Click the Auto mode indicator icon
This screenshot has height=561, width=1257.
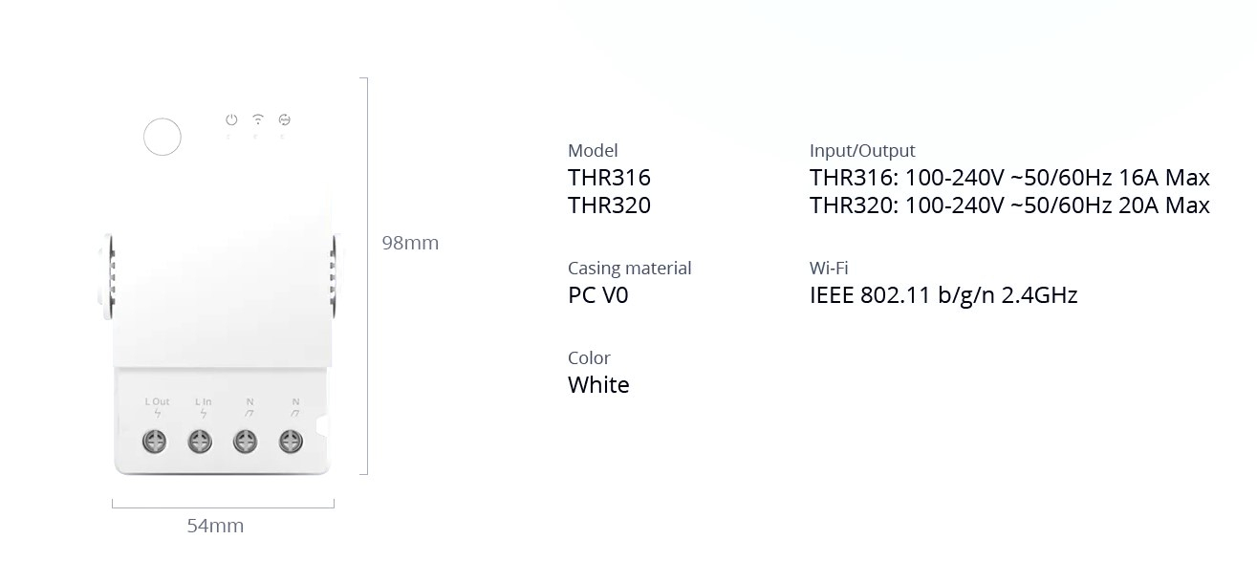284,120
